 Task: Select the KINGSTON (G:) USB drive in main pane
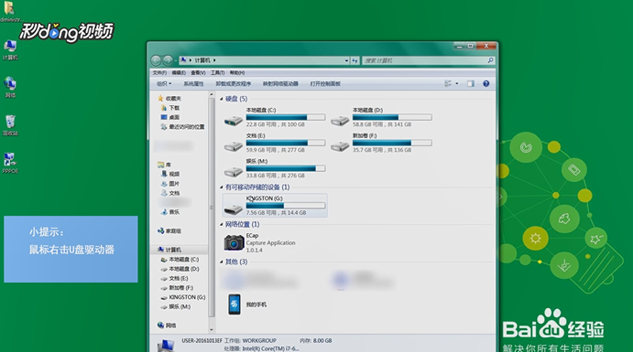coord(275,205)
